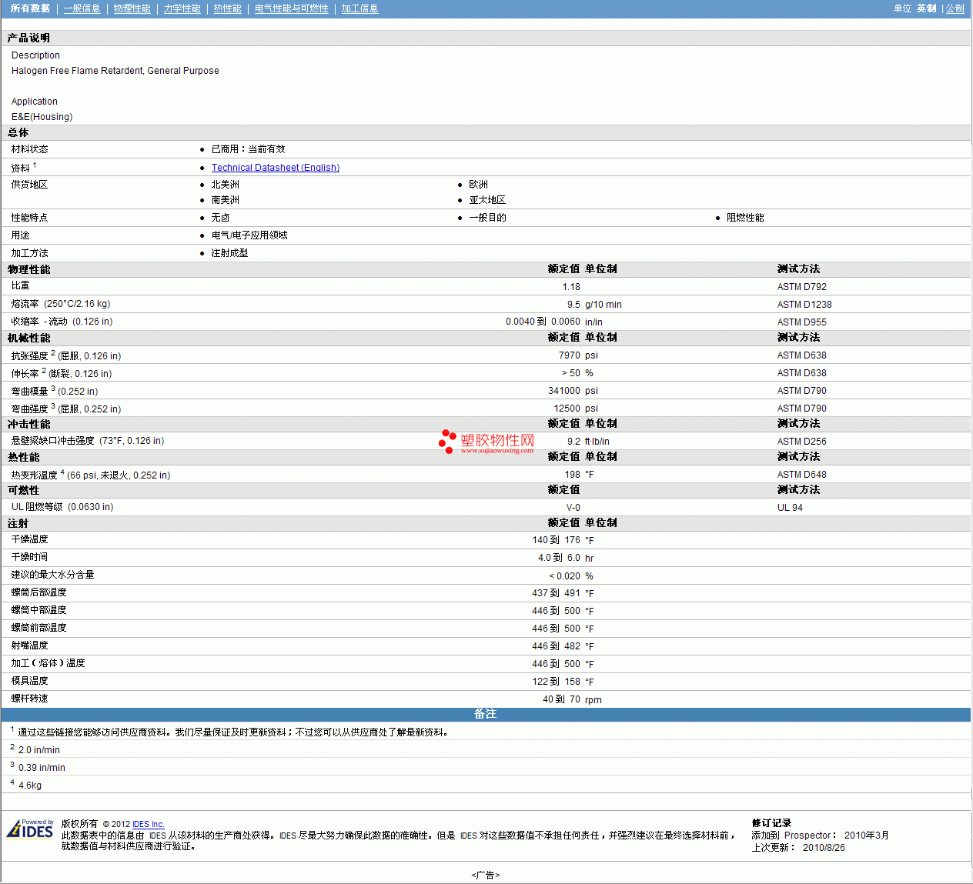Viewport: 973px width, 884px height.
Task: Click the V-0 flammability rating
Action: coord(573,508)
